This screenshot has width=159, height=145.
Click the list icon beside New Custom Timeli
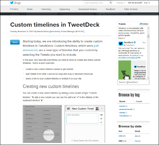point(68,109)
